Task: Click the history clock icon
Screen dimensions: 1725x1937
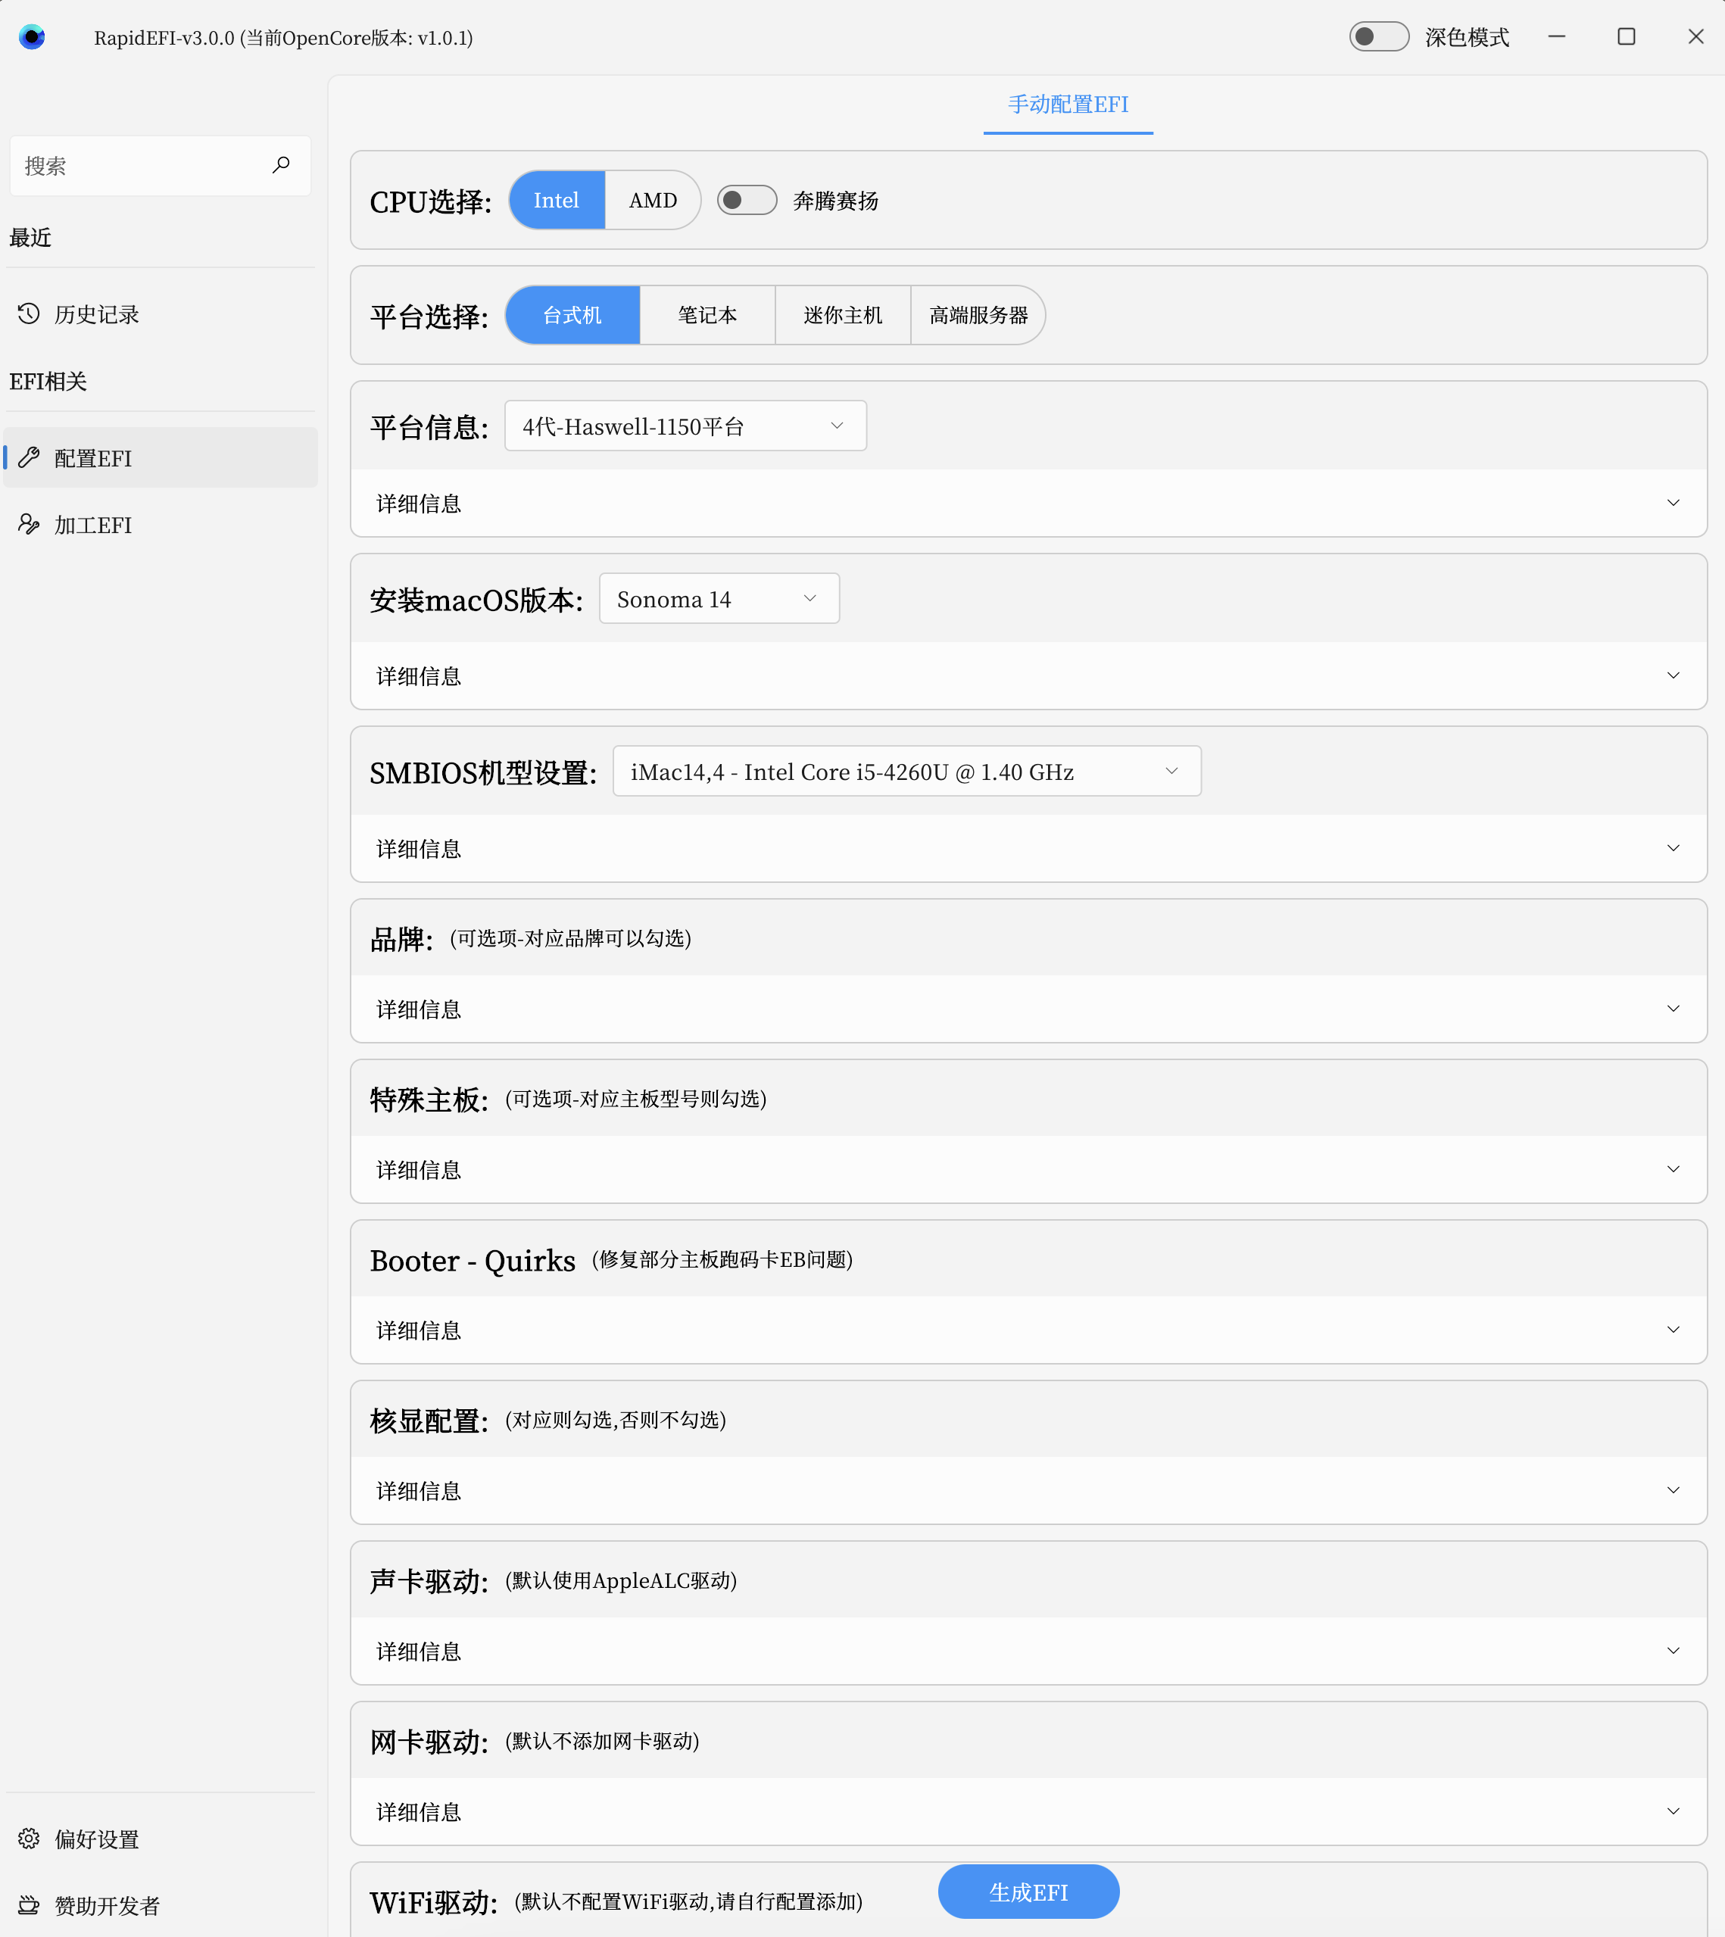Action: pos(29,313)
